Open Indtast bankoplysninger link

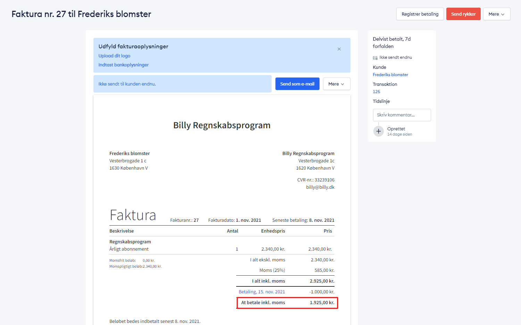point(123,65)
